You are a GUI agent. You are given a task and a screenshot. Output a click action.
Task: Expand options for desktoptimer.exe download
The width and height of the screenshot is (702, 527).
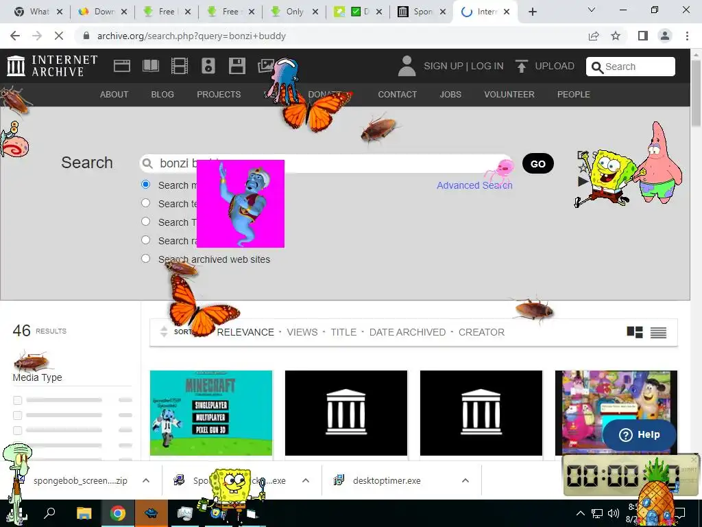coord(465,480)
